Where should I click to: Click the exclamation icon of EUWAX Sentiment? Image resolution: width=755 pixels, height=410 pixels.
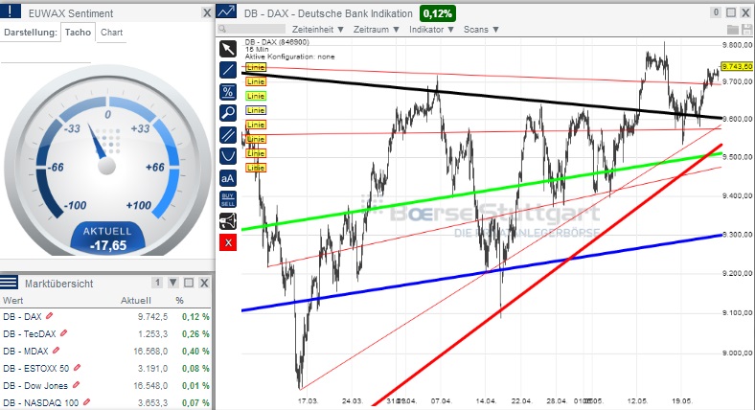pyautogui.click(x=11, y=11)
